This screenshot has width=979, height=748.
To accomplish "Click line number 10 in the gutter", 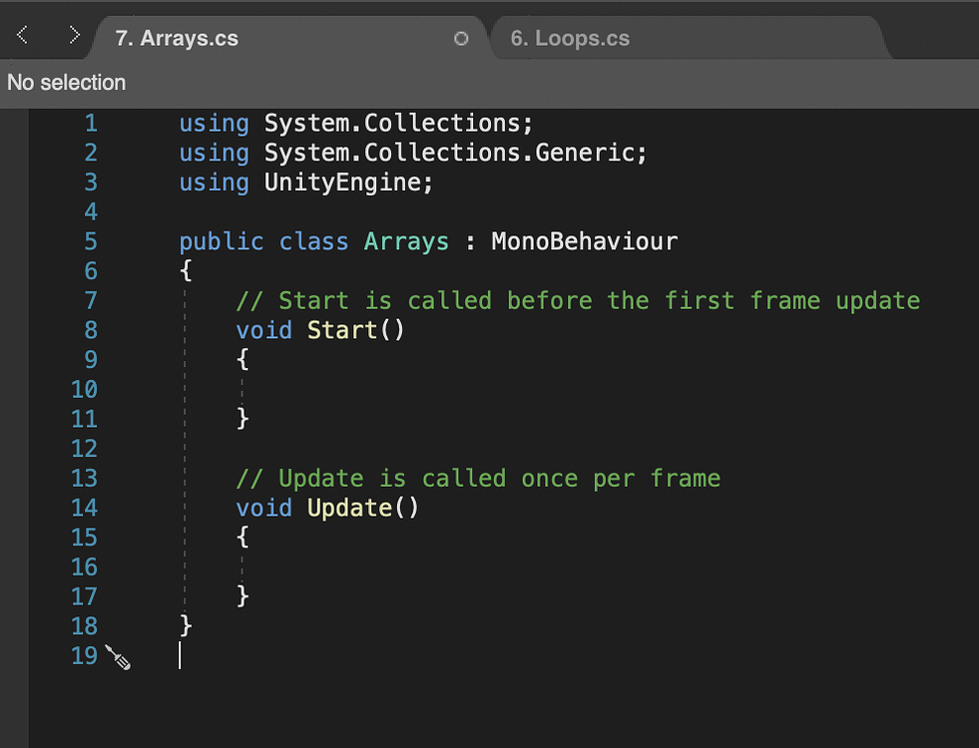I will [85, 389].
